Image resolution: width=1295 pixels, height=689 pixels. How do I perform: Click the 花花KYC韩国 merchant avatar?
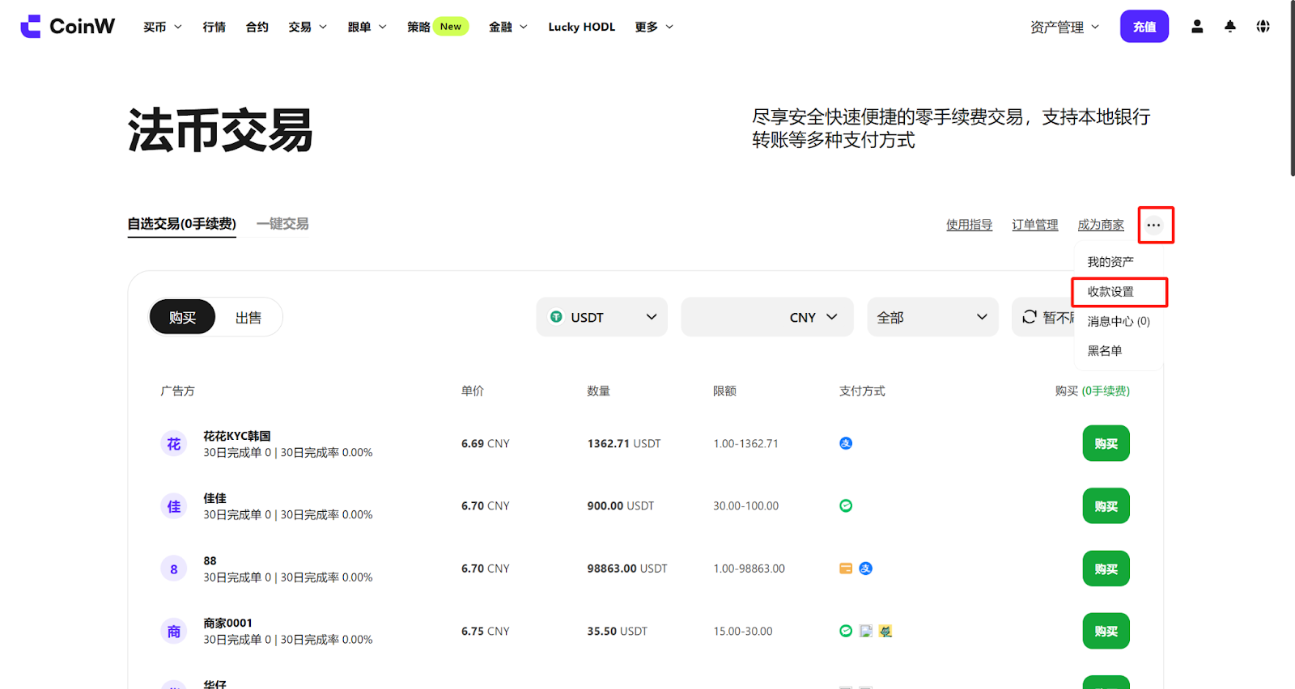pos(174,444)
